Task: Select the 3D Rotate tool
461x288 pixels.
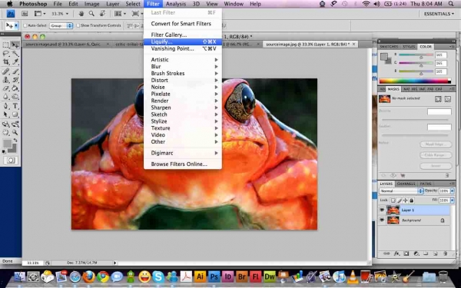Action: tap(5, 124)
